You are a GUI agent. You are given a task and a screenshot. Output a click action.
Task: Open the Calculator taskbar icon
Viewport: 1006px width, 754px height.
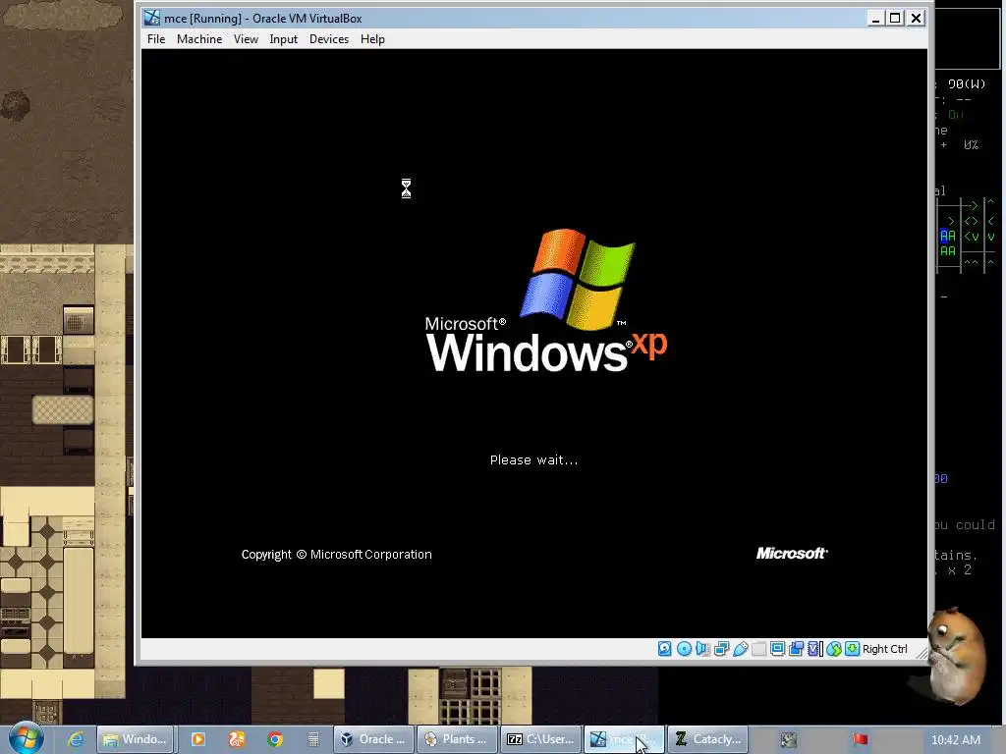click(x=313, y=739)
